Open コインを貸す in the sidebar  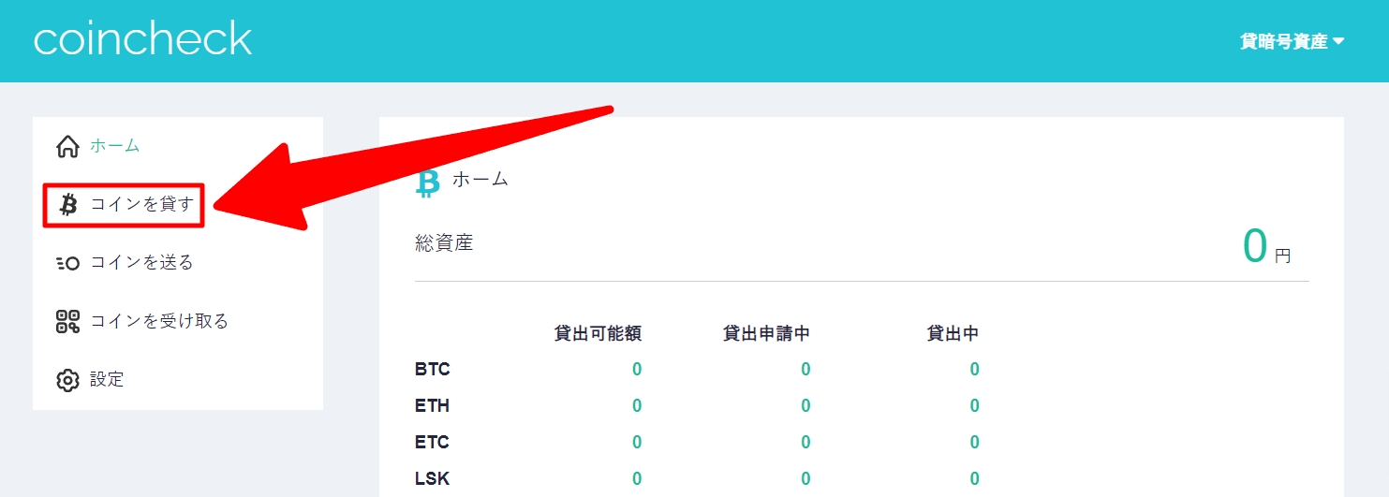pyautogui.click(x=141, y=204)
